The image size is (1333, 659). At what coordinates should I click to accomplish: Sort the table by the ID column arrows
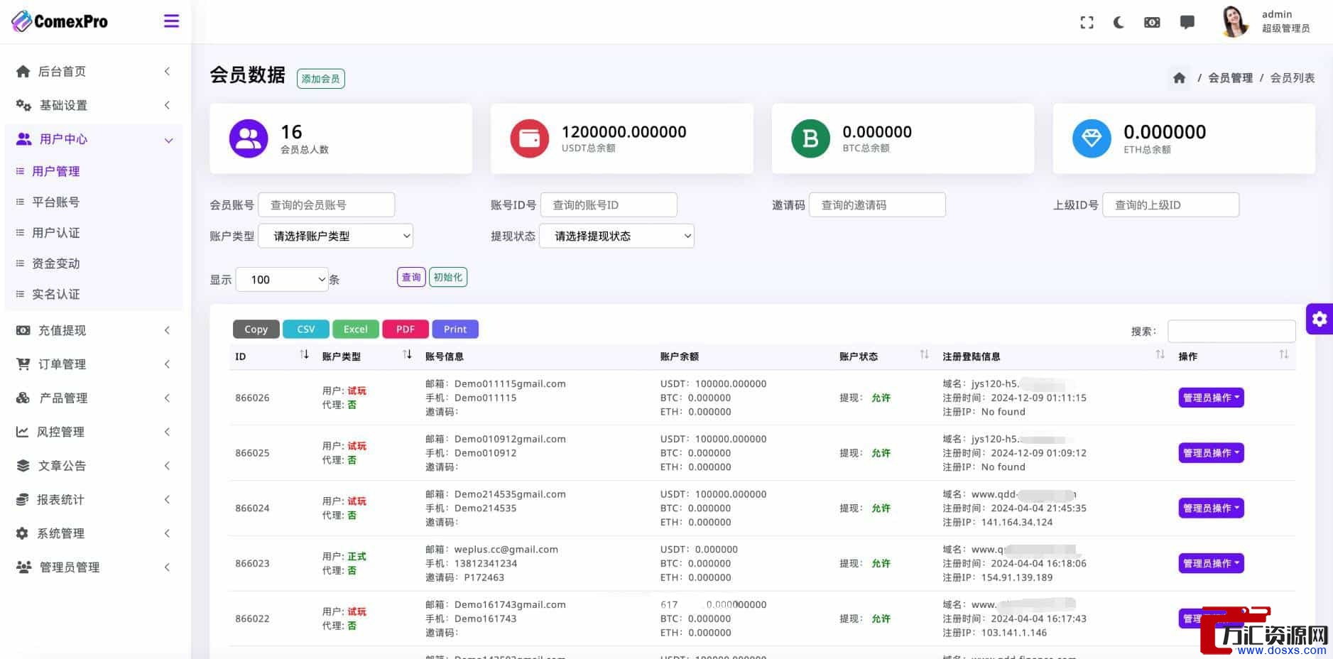[x=304, y=354]
